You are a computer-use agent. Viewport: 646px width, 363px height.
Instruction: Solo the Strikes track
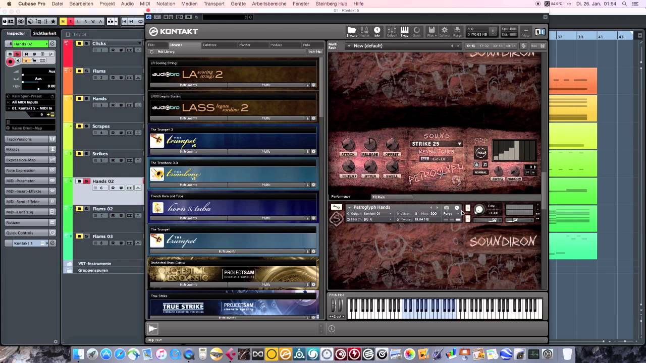click(87, 154)
